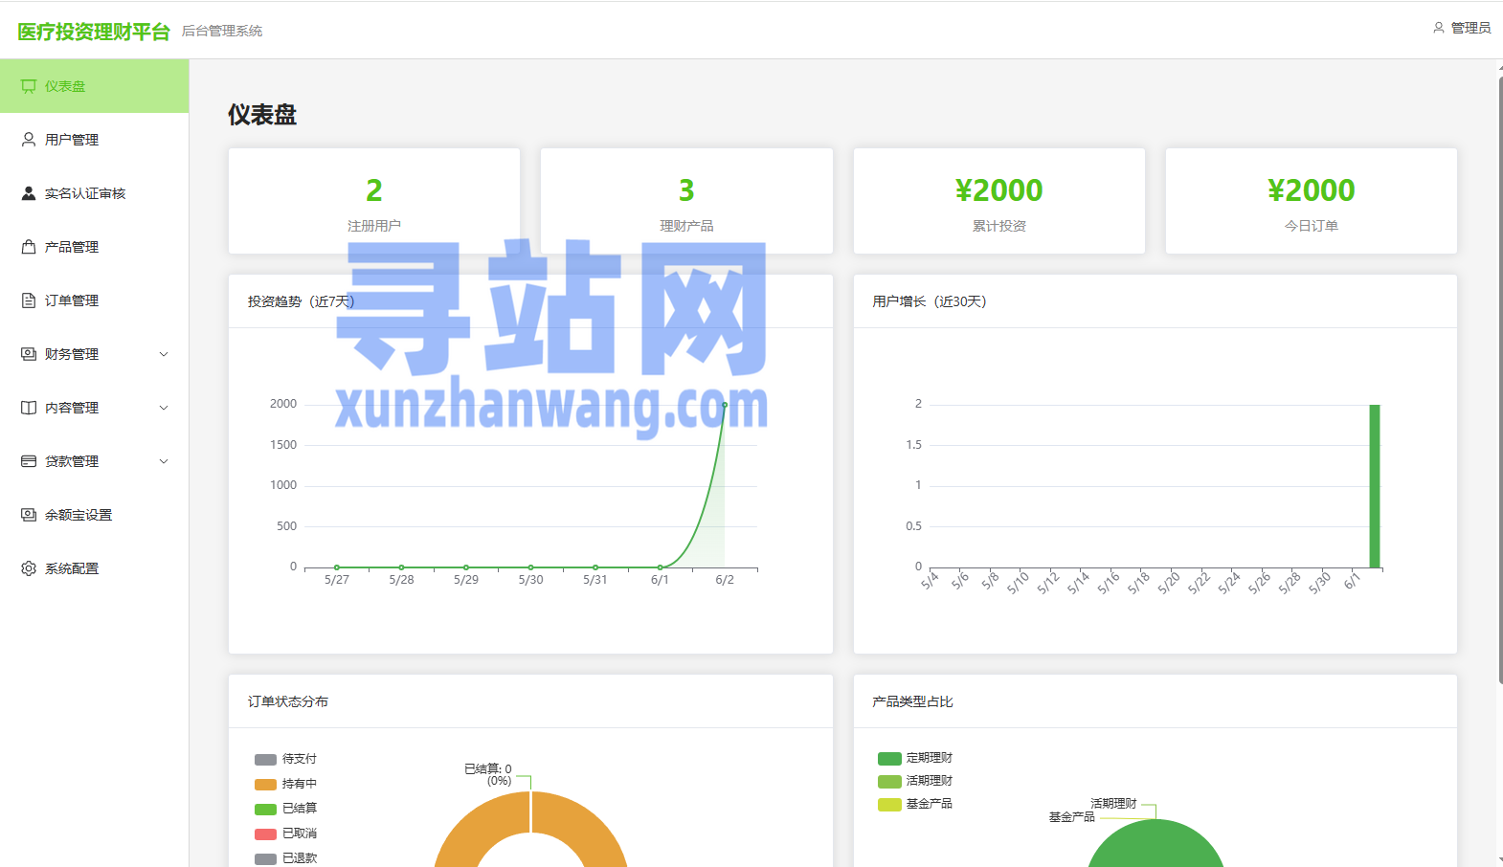Click the 理财产品 stat card
1503x867 pixels.
click(x=686, y=201)
